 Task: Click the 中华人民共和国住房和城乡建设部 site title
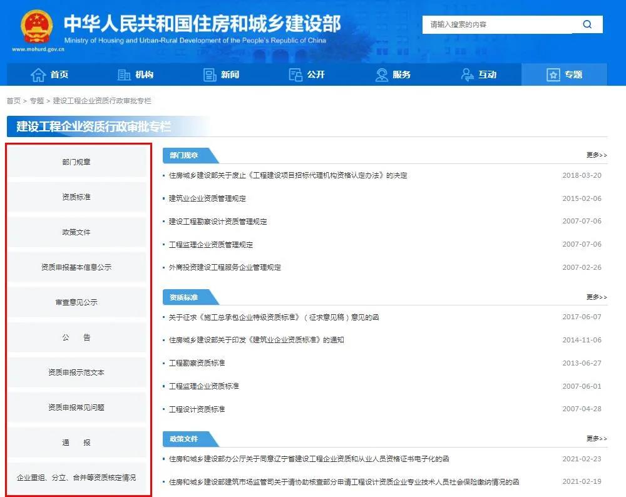coord(202,23)
